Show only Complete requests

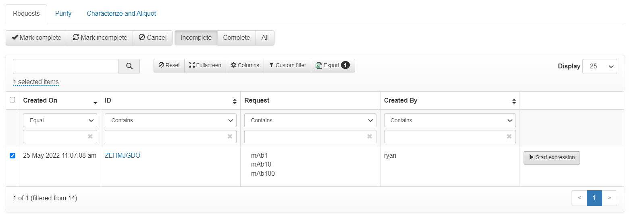point(236,38)
